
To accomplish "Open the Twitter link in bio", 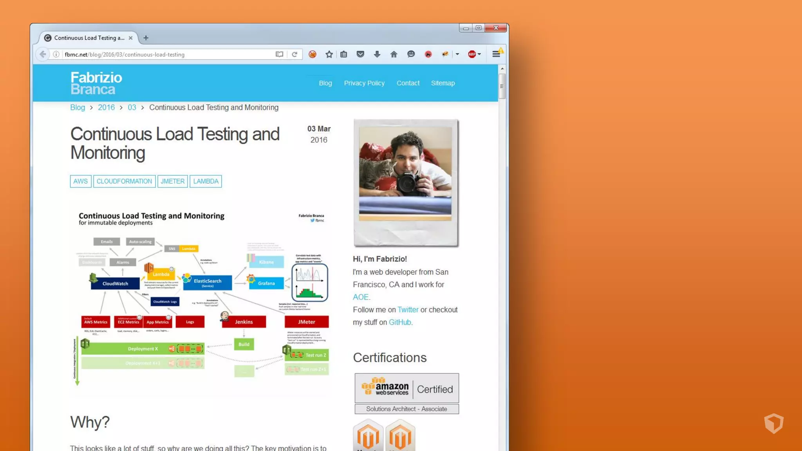I will tap(408, 310).
